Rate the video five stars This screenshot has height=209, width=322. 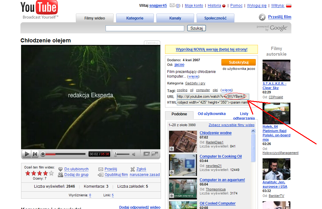click(51, 173)
